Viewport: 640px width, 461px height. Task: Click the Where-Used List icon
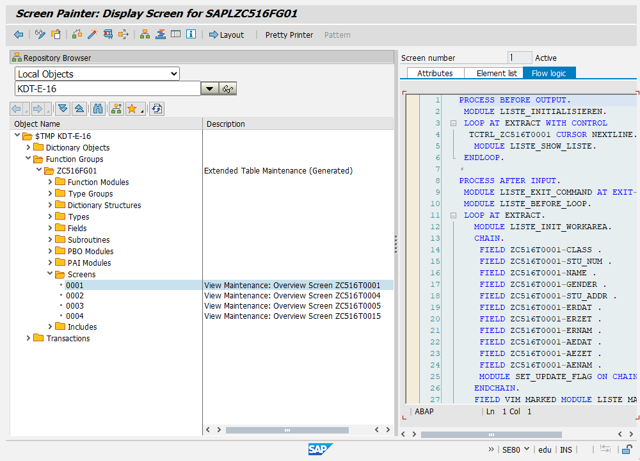click(x=124, y=35)
